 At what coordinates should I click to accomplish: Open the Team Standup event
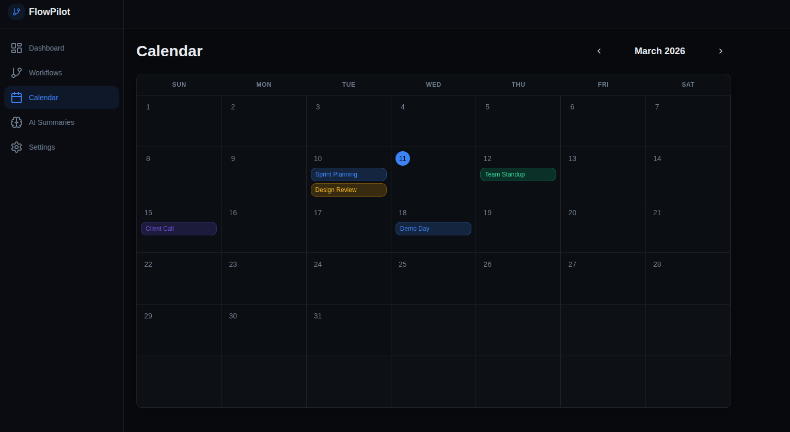(x=518, y=174)
